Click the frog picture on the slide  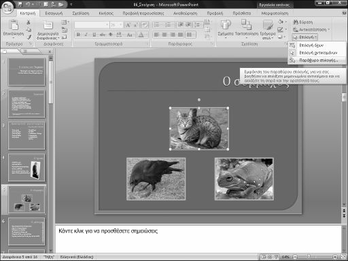point(244,179)
